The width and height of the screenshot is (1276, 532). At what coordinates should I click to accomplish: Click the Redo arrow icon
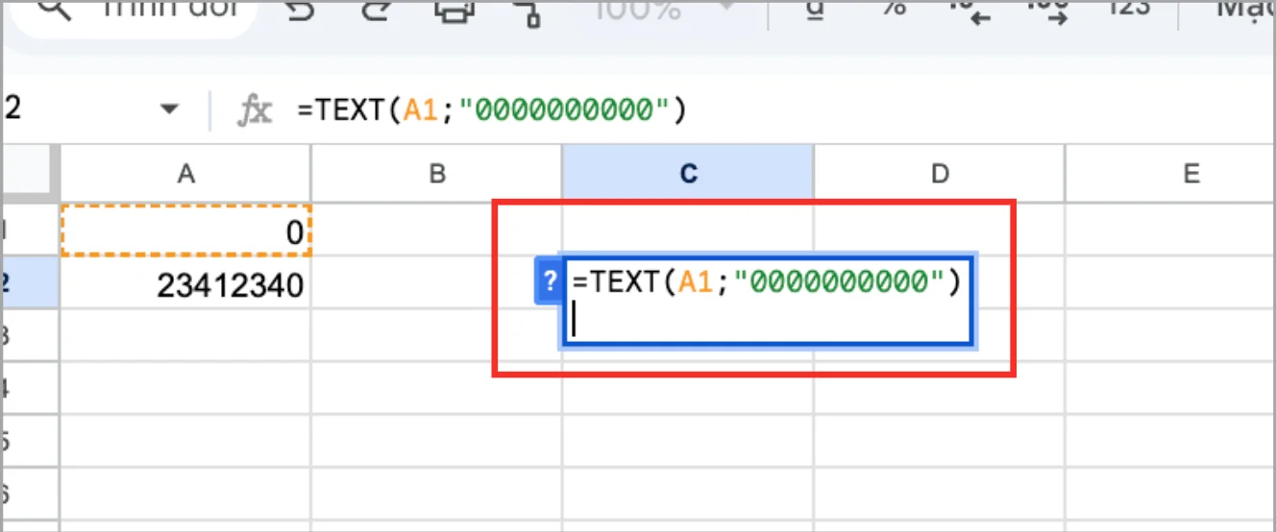pos(375,10)
